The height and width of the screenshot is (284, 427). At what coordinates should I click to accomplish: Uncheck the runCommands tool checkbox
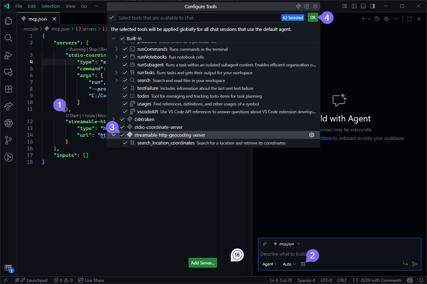click(x=125, y=49)
